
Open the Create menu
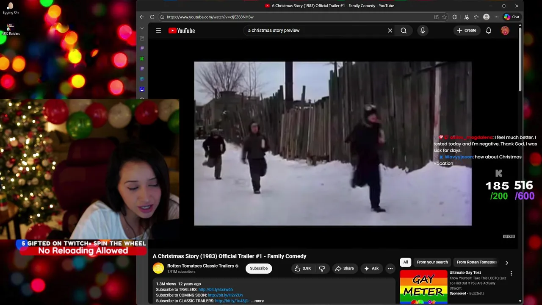(466, 30)
